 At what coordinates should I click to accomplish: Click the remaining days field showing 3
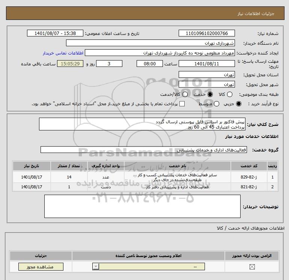pyautogui.click(x=109, y=64)
